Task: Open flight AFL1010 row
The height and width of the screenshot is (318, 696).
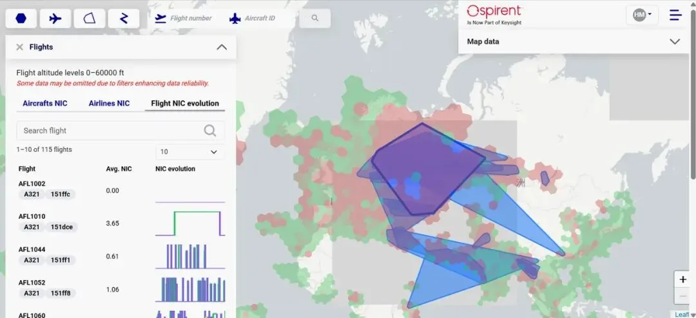Action: (121, 223)
